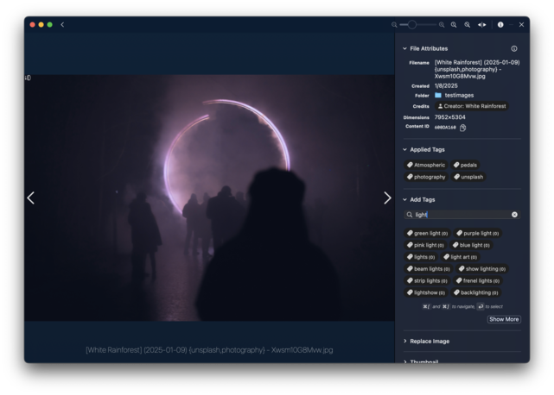
Task: Click the filename caption below the image
Action: (209, 350)
